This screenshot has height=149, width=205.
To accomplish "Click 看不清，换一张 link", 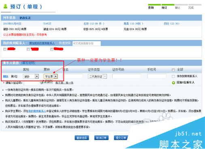I will pyautogui.click(x=64, y=83).
